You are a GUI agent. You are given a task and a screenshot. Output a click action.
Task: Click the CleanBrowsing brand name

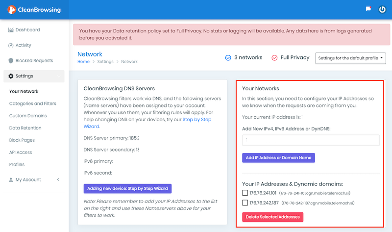(39, 10)
